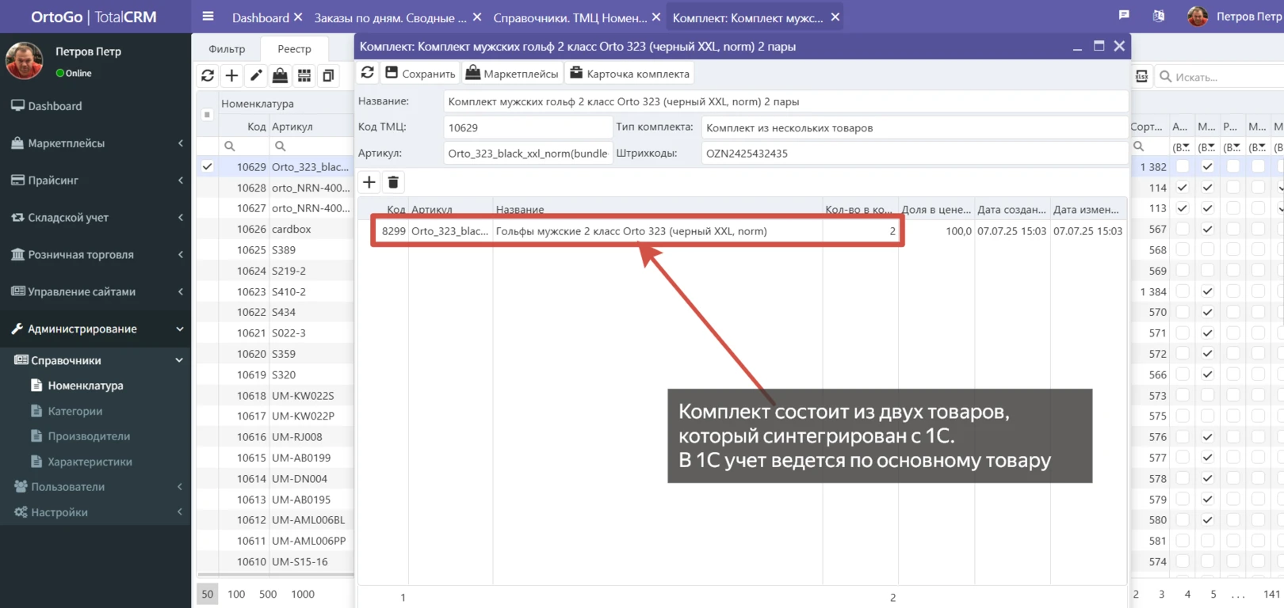Open the Dashboard tab
The image size is (1284, 608).
[x=260, y=17]
